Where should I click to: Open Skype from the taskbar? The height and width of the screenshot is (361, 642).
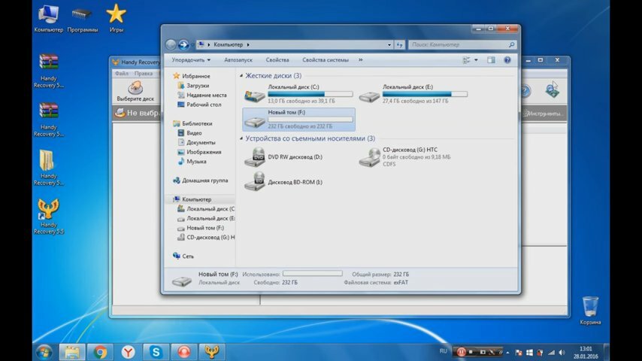[x=156, y=351]
